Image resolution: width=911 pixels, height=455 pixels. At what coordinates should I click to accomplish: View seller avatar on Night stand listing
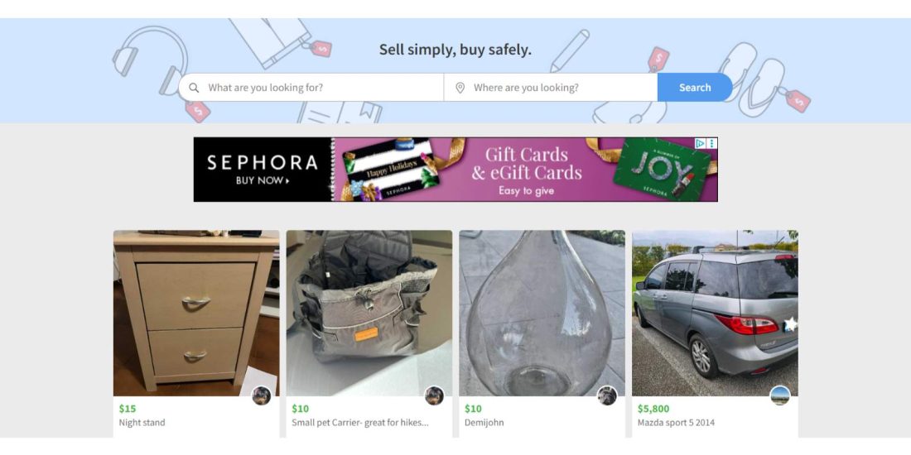tap(262, 395)
